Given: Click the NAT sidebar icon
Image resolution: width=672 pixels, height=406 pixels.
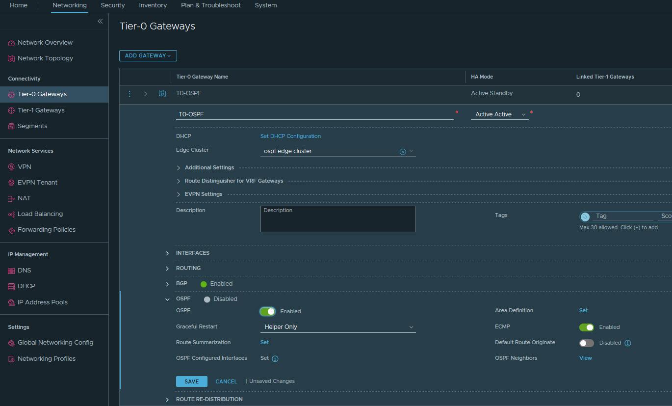Looking at the screenshot, I should (11, 198).
